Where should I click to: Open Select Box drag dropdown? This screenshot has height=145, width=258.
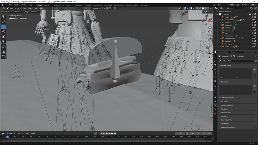point(35,12)
